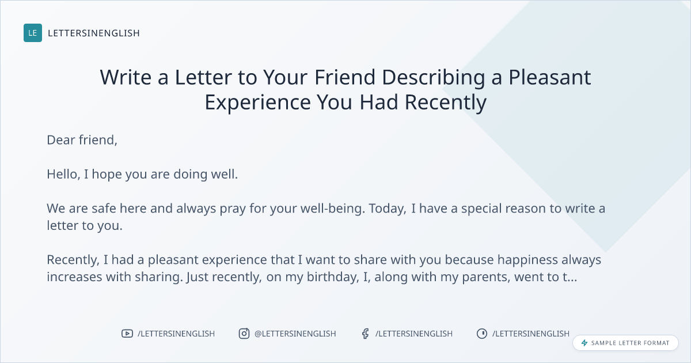
Task: Click the 'Hello, I hope you are doing well' line
Action: 142,174
